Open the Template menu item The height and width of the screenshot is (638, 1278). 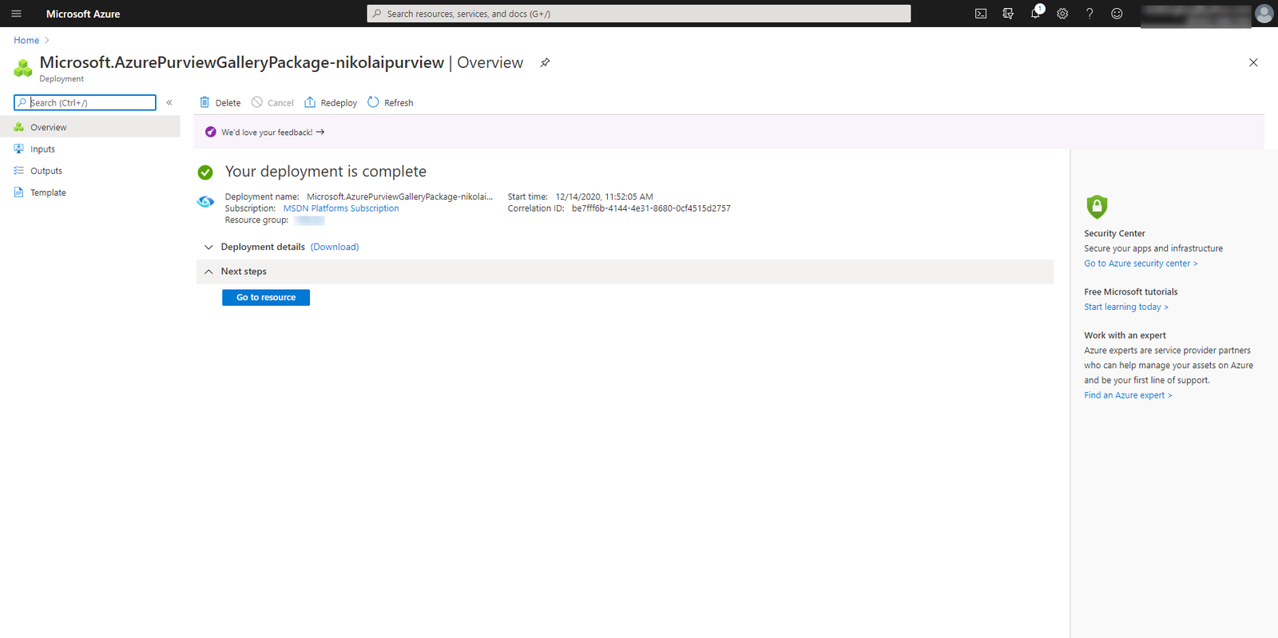coord(48,192)
